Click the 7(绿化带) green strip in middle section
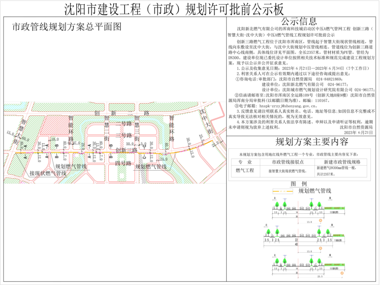Viewport: 380px width, 285px height. point(338,241)
